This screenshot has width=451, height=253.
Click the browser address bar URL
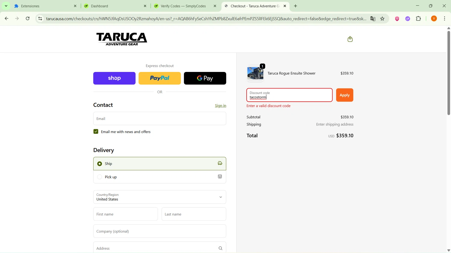tap(206, 19)
